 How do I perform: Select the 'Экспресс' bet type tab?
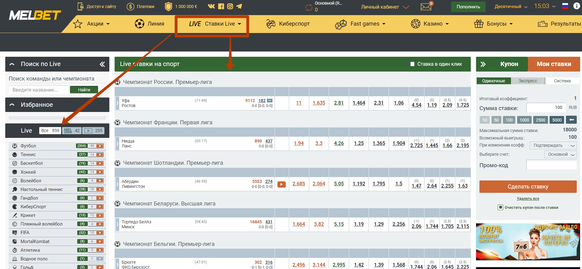coord(528,81)
